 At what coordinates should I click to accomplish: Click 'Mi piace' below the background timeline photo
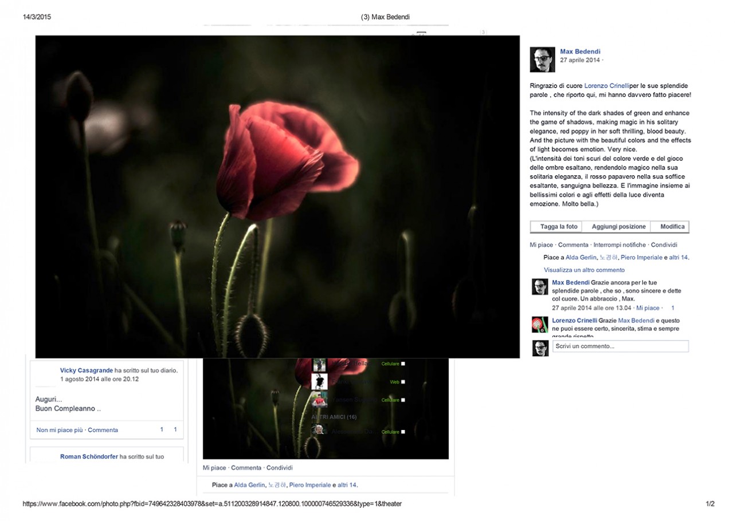(x=214, y=468)
